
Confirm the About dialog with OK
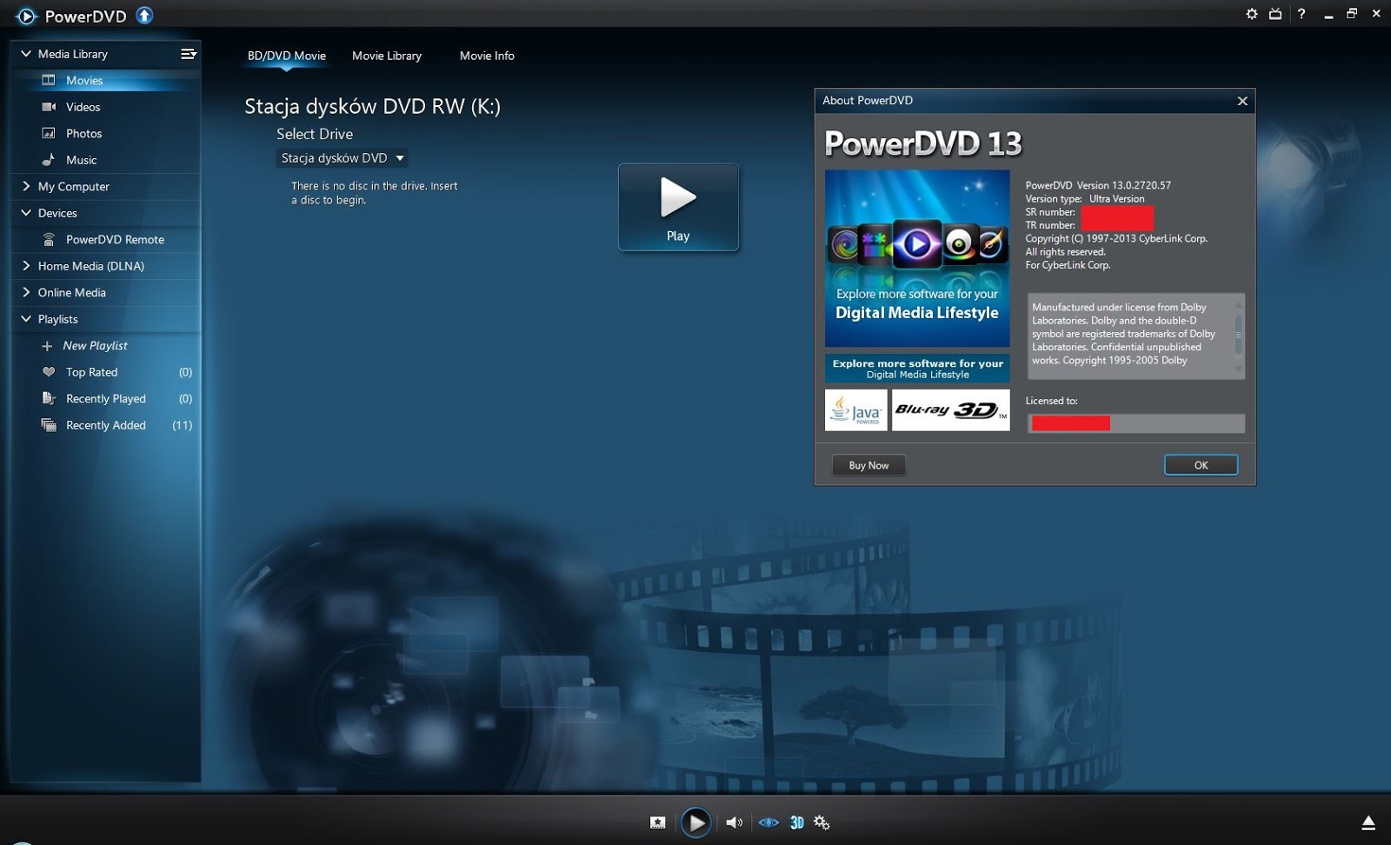[1201, 465]
